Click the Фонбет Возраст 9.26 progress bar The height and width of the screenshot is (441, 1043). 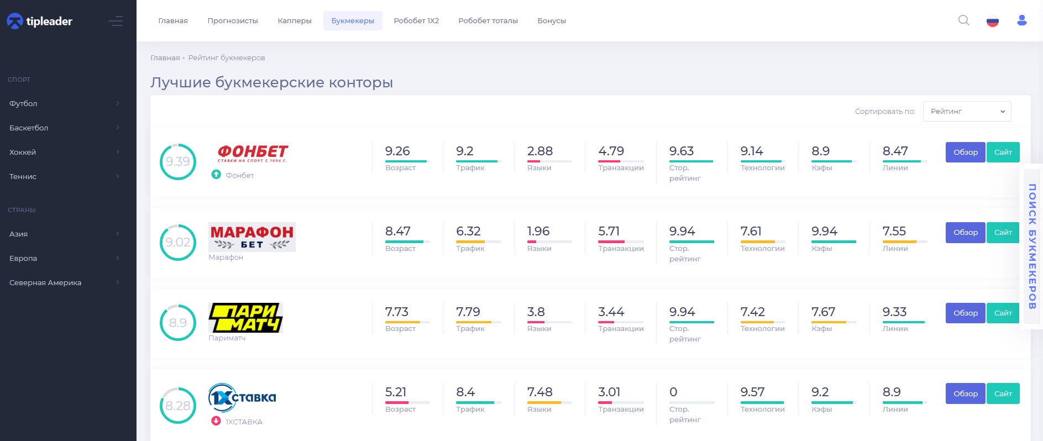[x=407, y=161]
